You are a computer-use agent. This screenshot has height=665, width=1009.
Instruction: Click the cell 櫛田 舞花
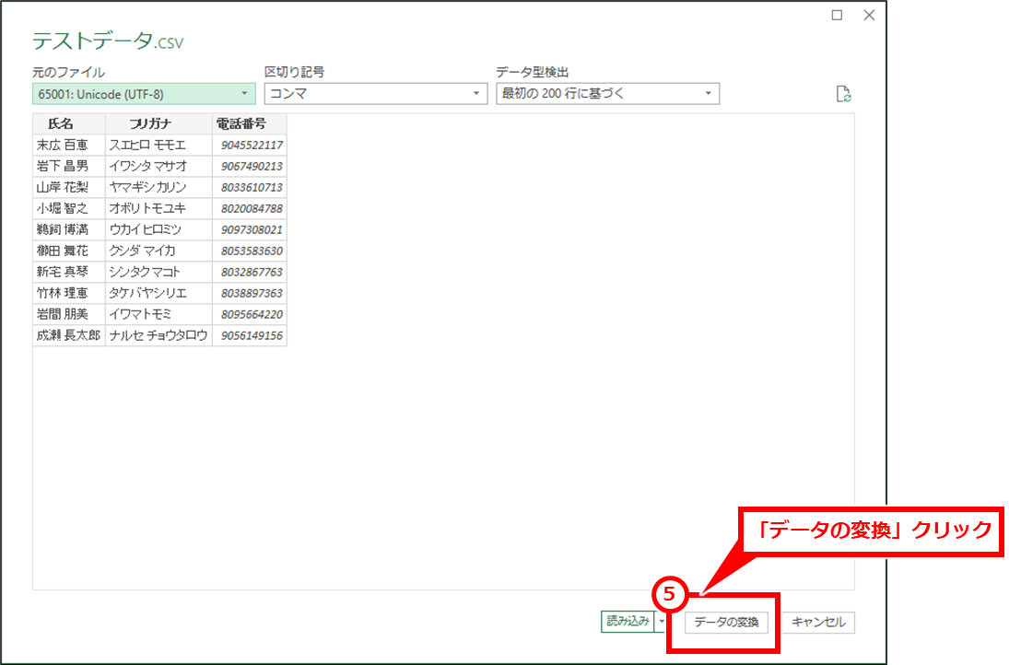point(69,251)
